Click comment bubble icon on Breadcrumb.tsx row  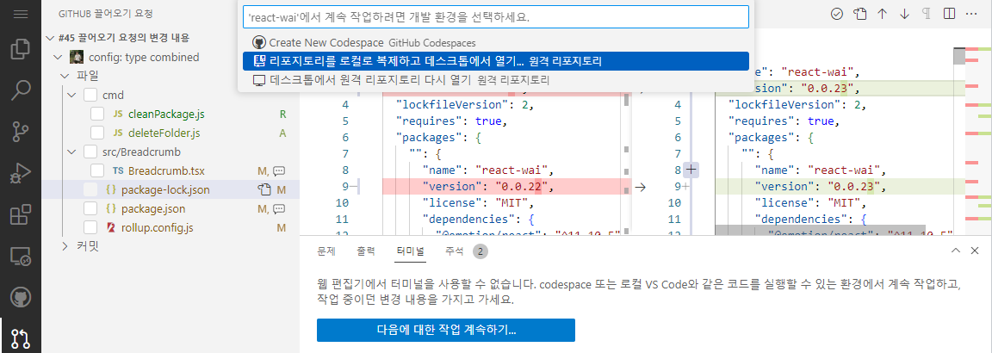click(x=279, y=170)
